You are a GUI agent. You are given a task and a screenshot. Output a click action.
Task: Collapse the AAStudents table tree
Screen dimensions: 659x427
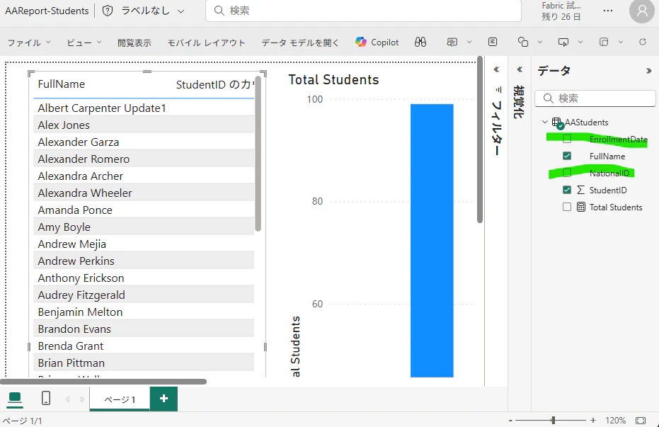click(x=545, y=122)
